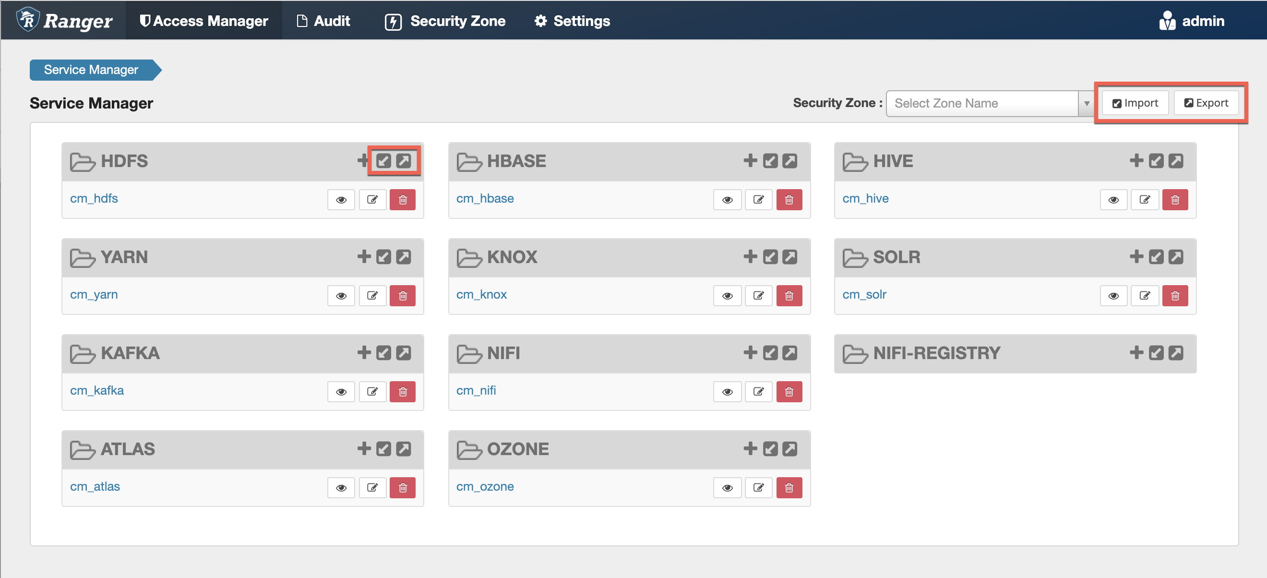The image size is (1267, 578).
Task: View cm_hdfs service details eye icon
Action: click(341, 200)
